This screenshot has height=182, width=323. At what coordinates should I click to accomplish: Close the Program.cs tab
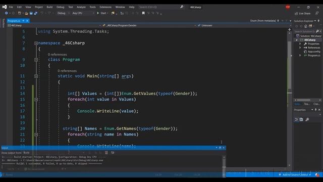pos(27,21)
